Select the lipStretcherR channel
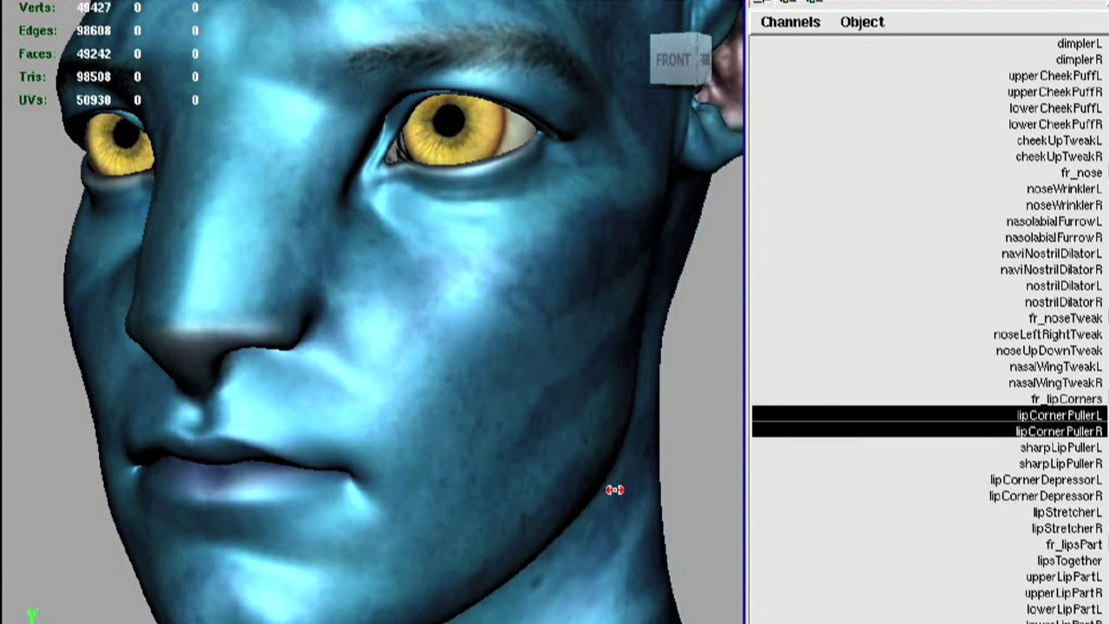This screenshot has height=624, width=1109. (x=1067, y=529)
